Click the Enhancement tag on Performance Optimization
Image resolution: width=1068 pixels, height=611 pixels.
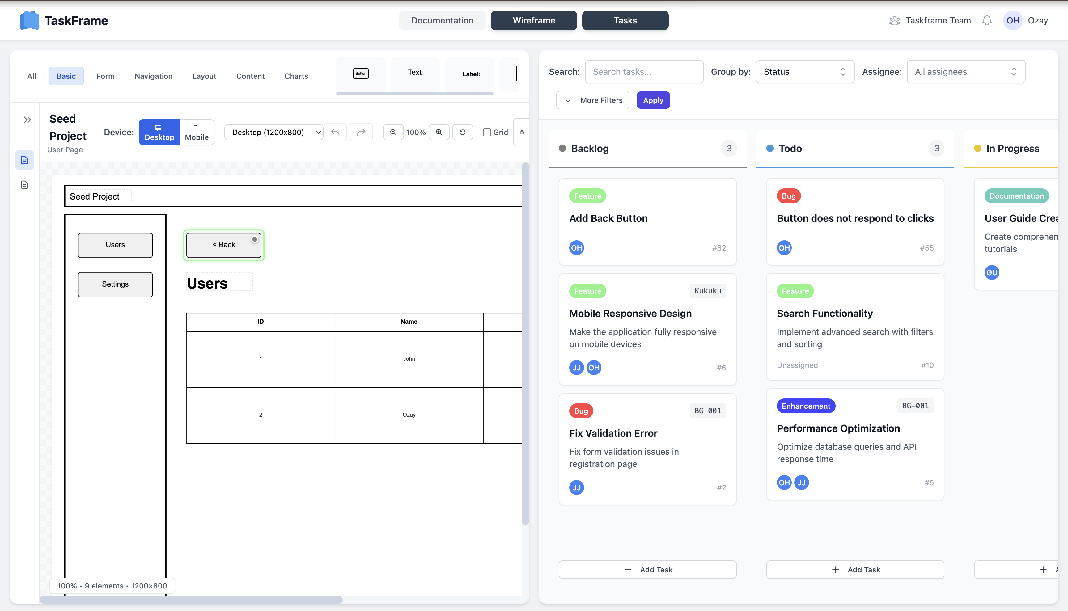(806, 406)
